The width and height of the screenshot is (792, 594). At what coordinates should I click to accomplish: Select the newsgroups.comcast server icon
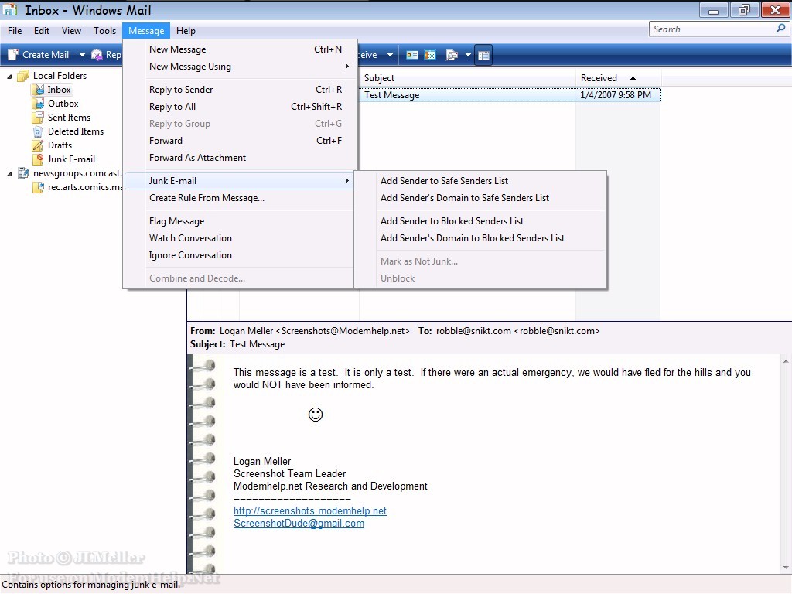point(23,173)
